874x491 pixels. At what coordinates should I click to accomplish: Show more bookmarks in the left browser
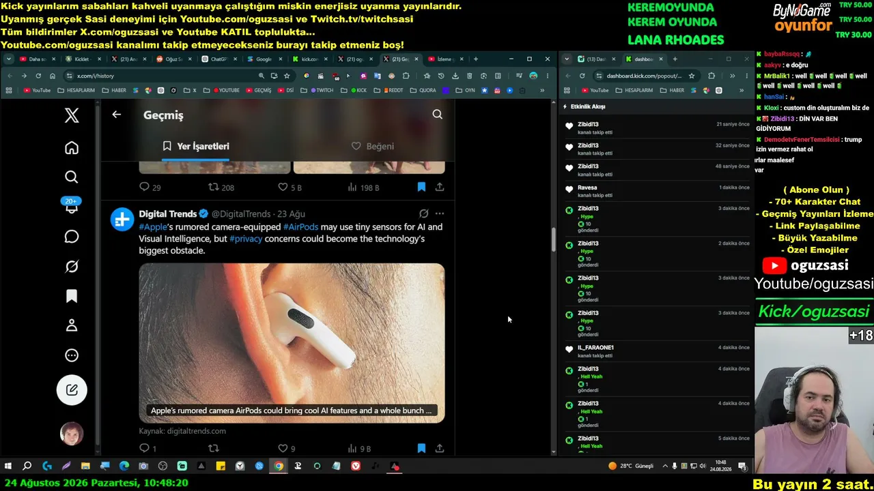542,90
